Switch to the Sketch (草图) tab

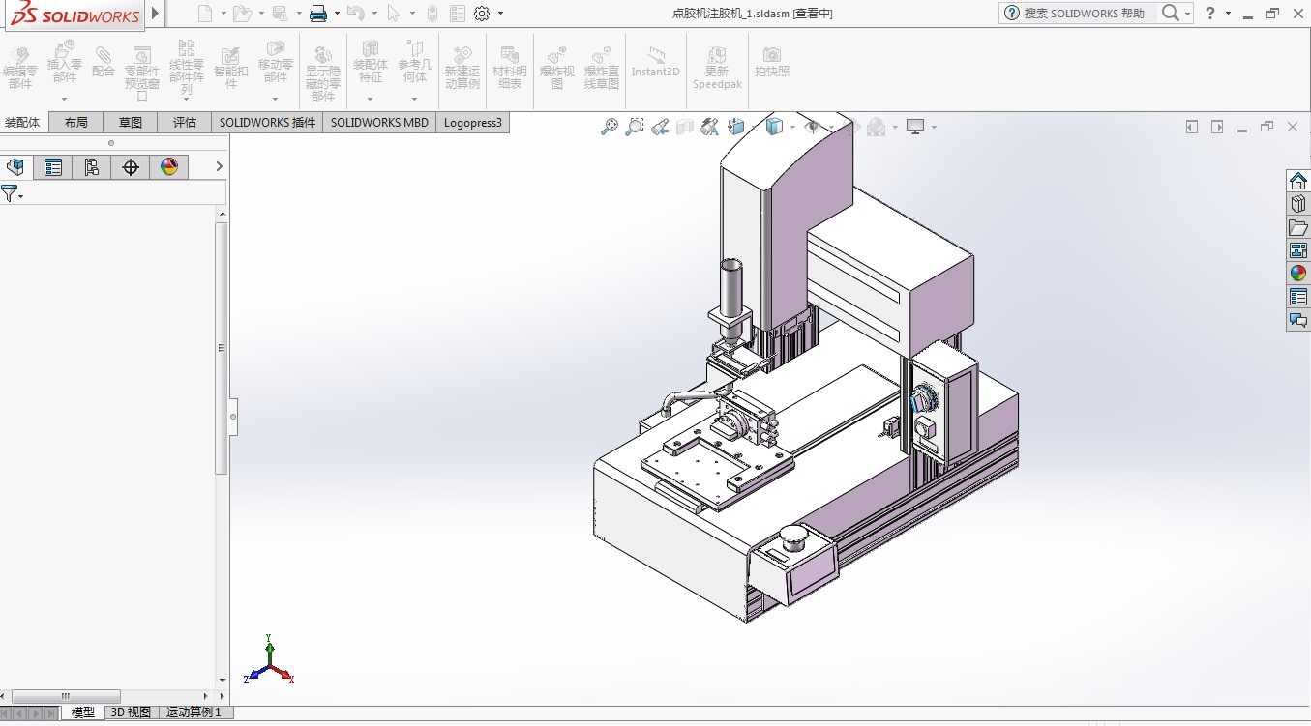click(131, 123)
